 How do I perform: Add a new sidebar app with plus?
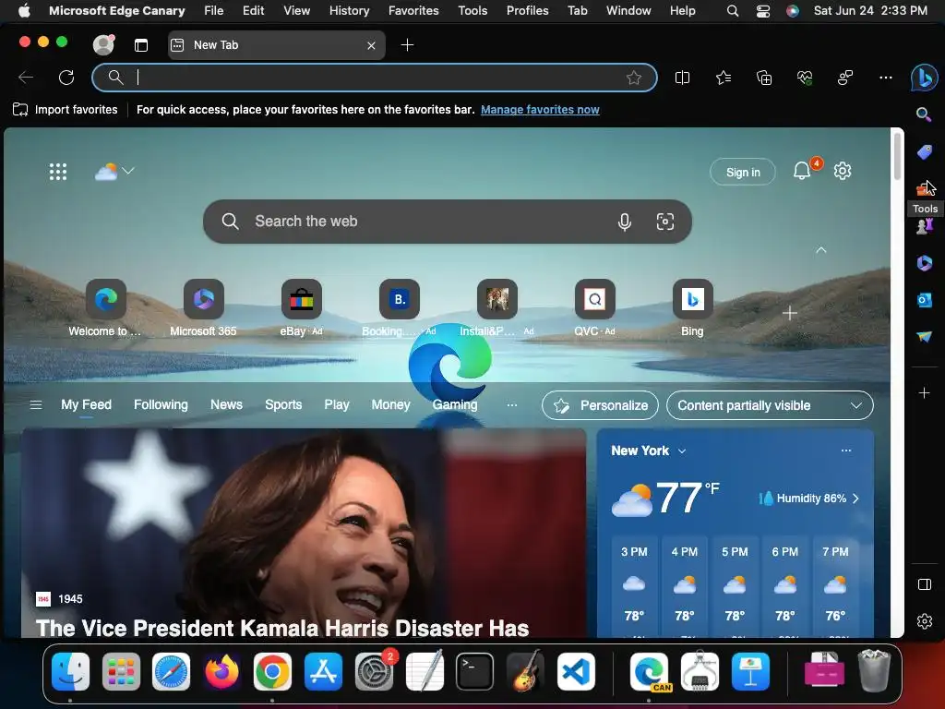tap(924, 393)
